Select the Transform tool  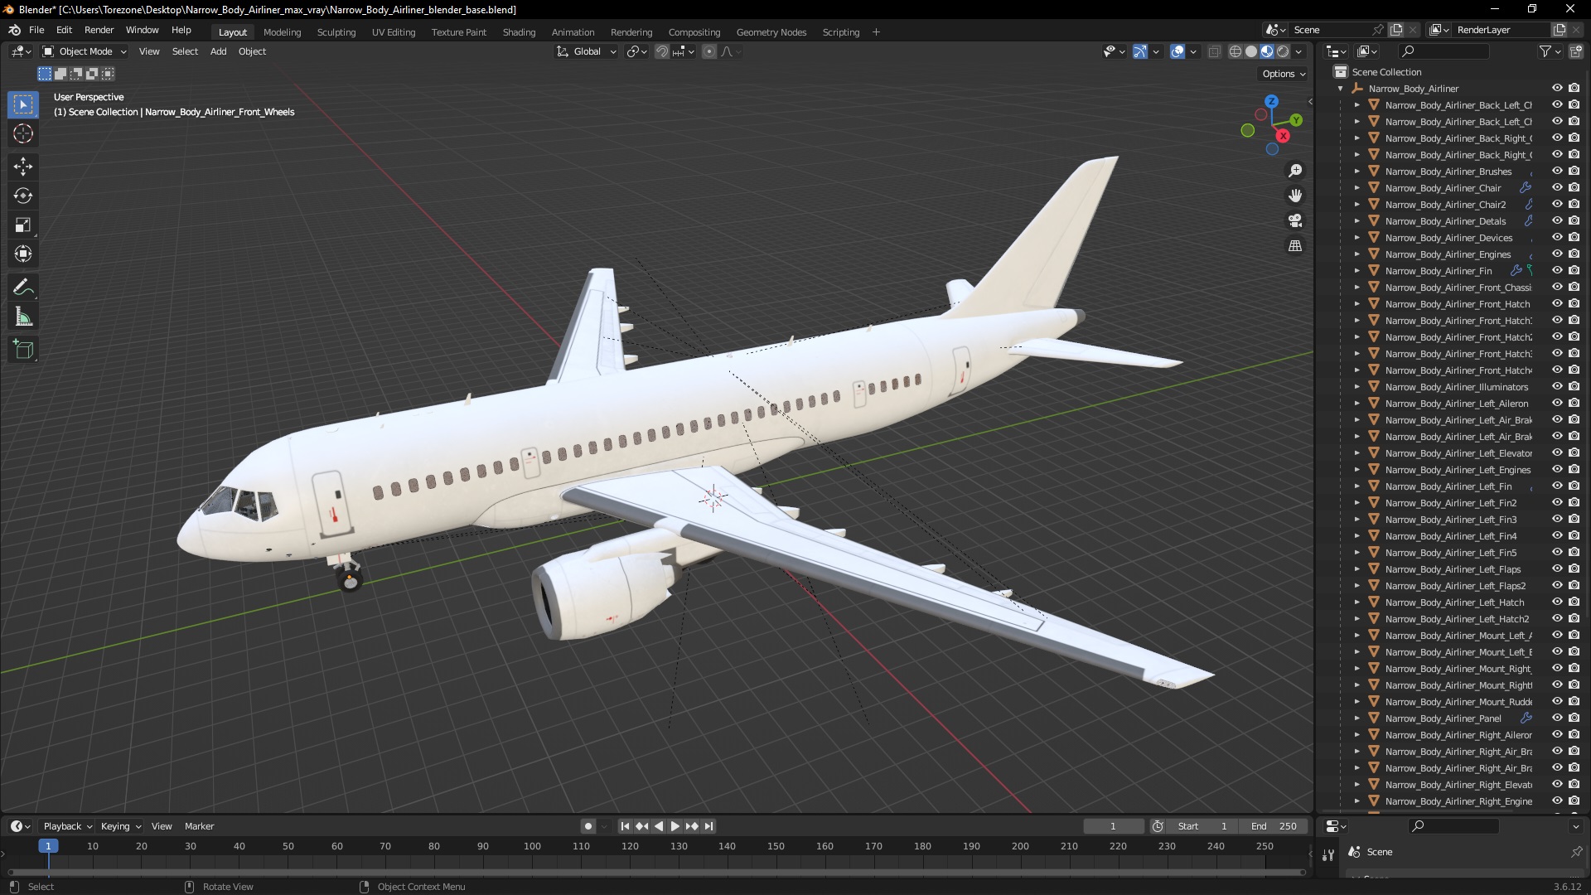point(23,254)
